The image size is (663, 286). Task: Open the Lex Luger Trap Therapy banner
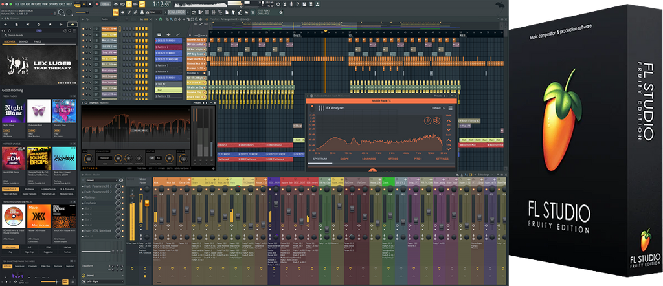coord(39,65)
